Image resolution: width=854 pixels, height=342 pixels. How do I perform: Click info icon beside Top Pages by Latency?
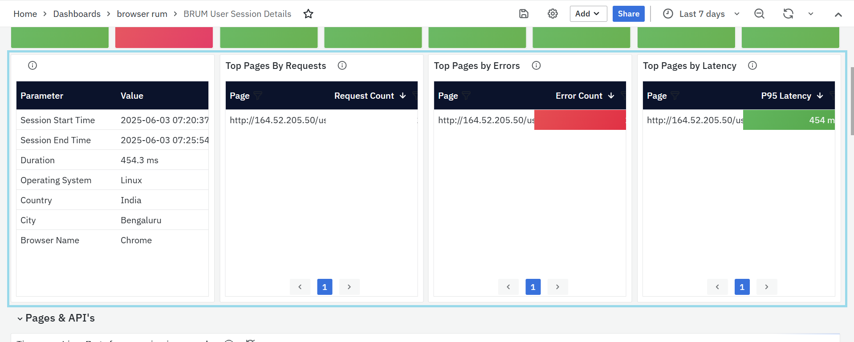752,66
